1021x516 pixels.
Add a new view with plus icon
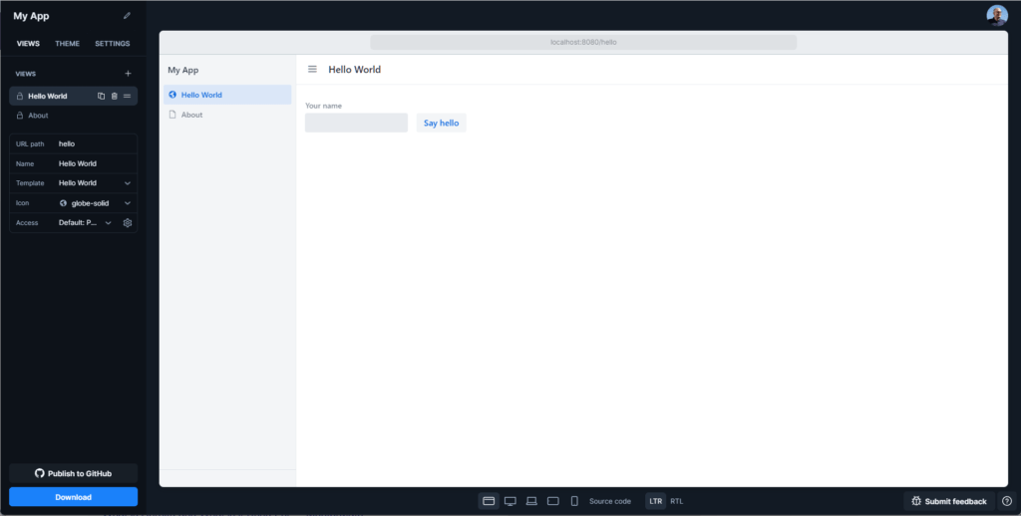(x=128, y=74)
